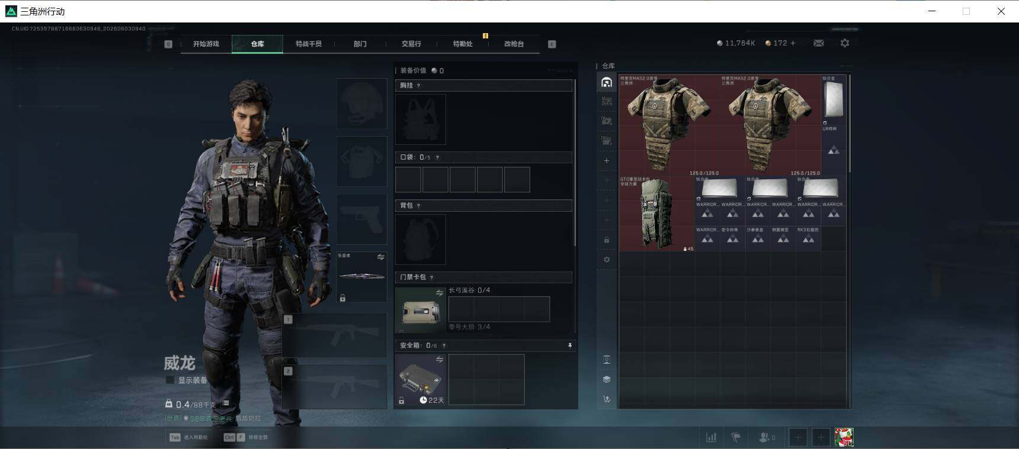Screen dimensions: 1019x449
Task: Select the GTI重型战术包 backpack item
Action: pyautogui.click(x=657, y=214)
